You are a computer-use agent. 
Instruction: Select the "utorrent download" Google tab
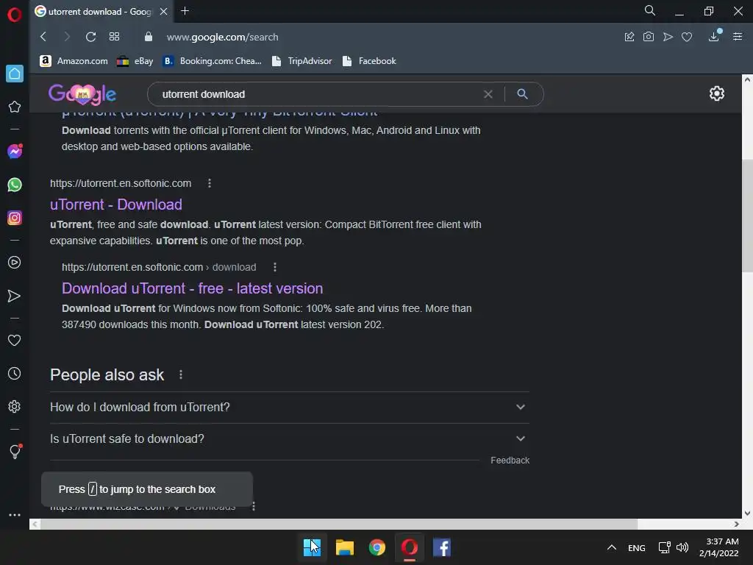click(x=100, y=12)
